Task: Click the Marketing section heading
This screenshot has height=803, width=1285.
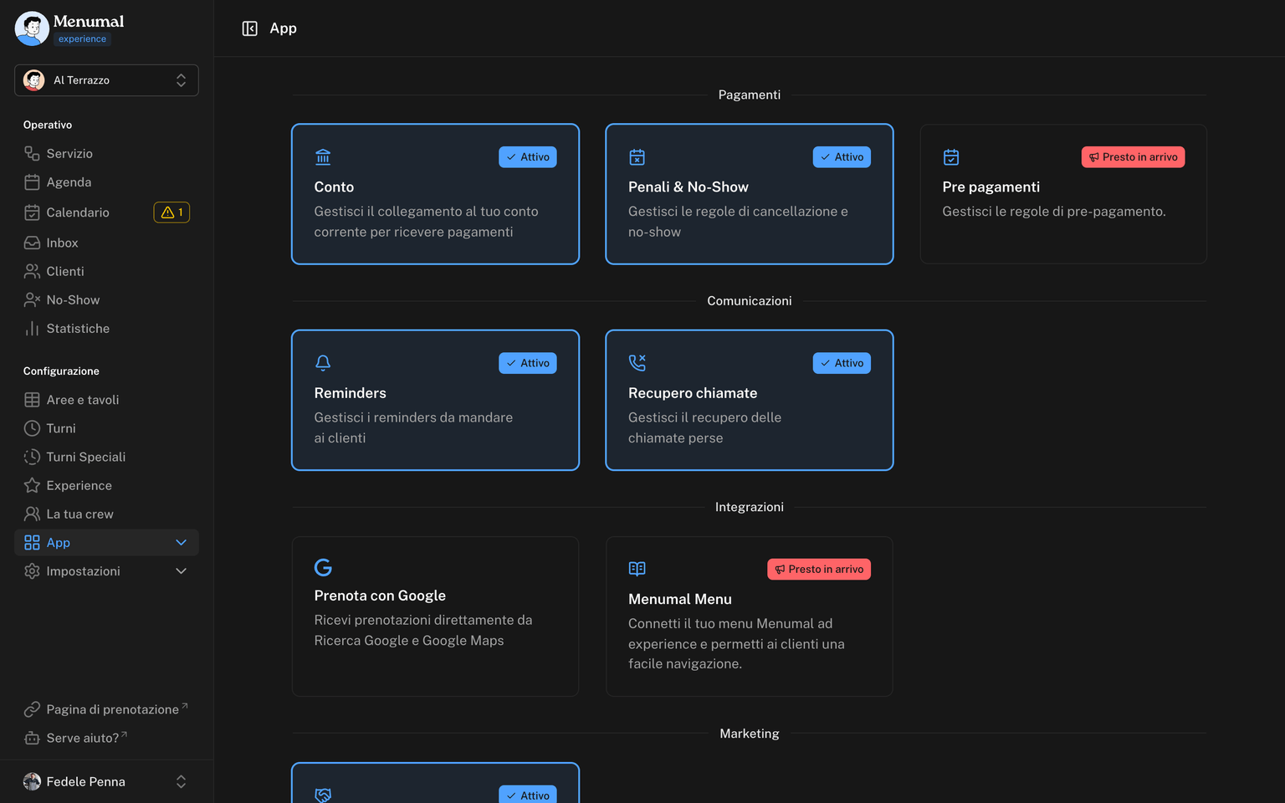Action: click(750, 734)
